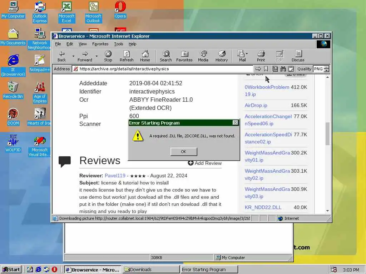Click the Mail toolbar button
This screenshot has height=274, width=366.
[241, 56]
